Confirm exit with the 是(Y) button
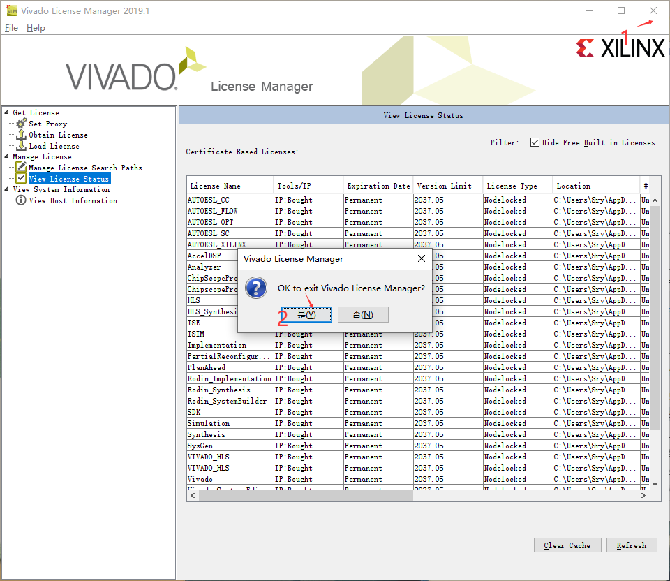This screenshot has width=670, height=581. (x=306, y=315)
